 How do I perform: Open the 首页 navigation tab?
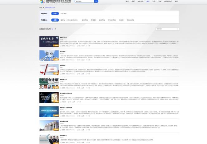click(x=127, y=2)
